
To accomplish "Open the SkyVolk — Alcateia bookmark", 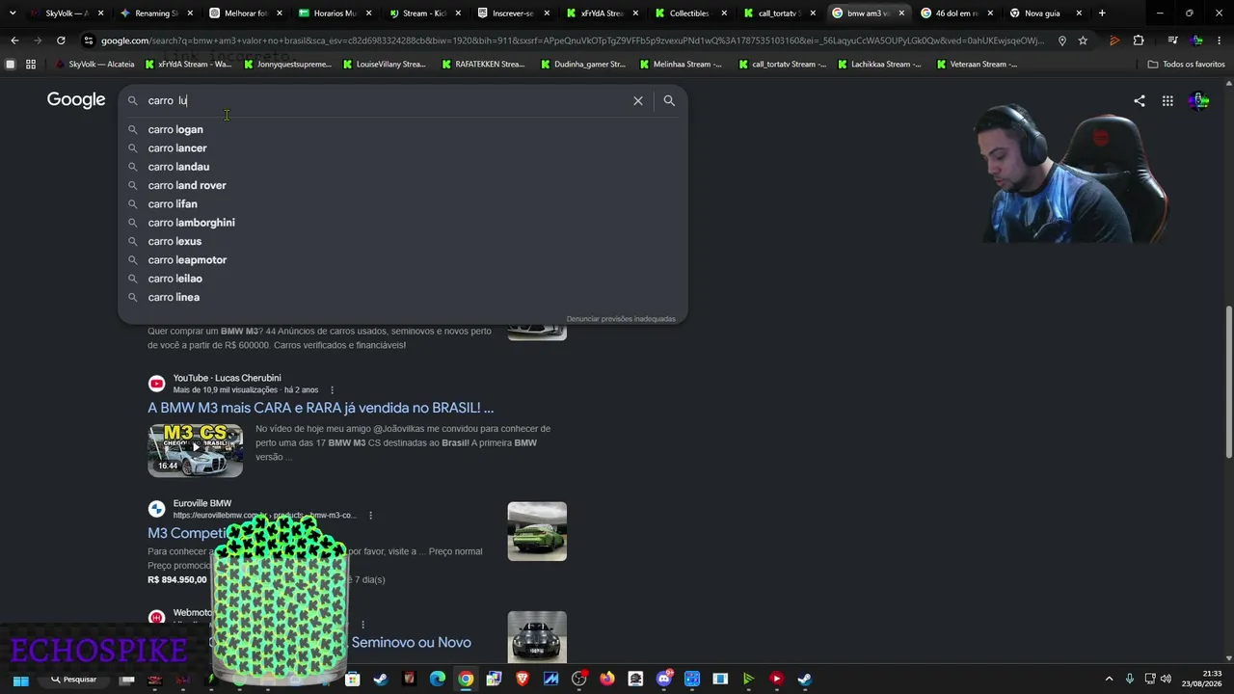I will click(94, 65).
